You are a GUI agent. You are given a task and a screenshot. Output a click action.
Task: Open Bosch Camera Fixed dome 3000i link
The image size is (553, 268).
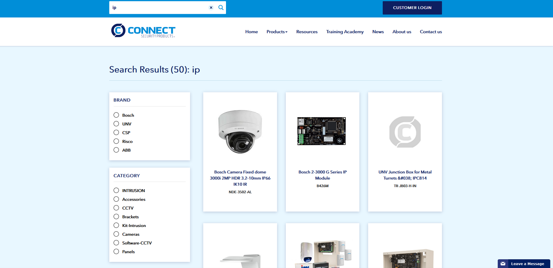pos(240,178)
